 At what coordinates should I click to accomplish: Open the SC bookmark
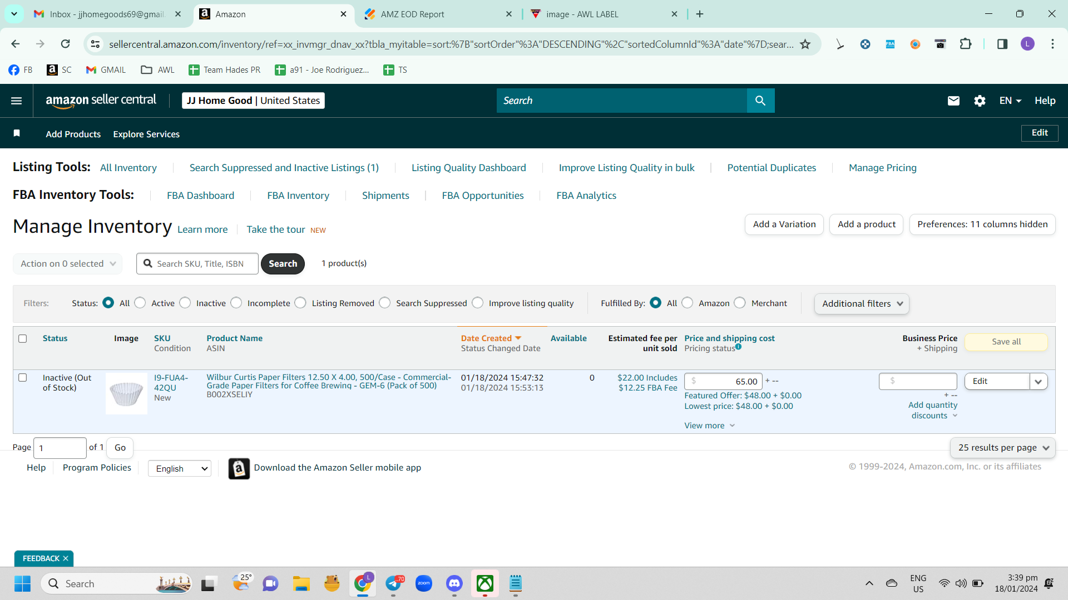(x=60, y=70)
